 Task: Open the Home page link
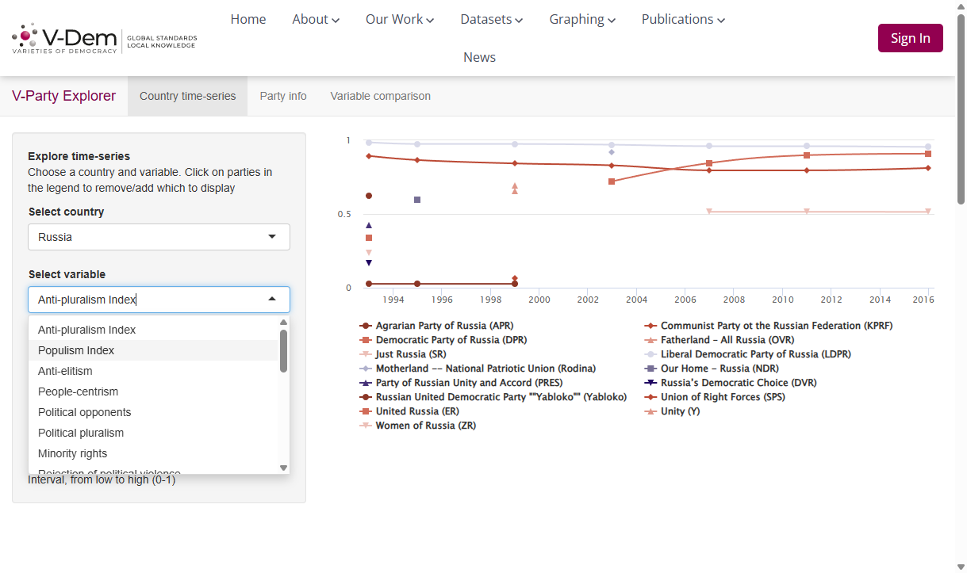(248, 19)
